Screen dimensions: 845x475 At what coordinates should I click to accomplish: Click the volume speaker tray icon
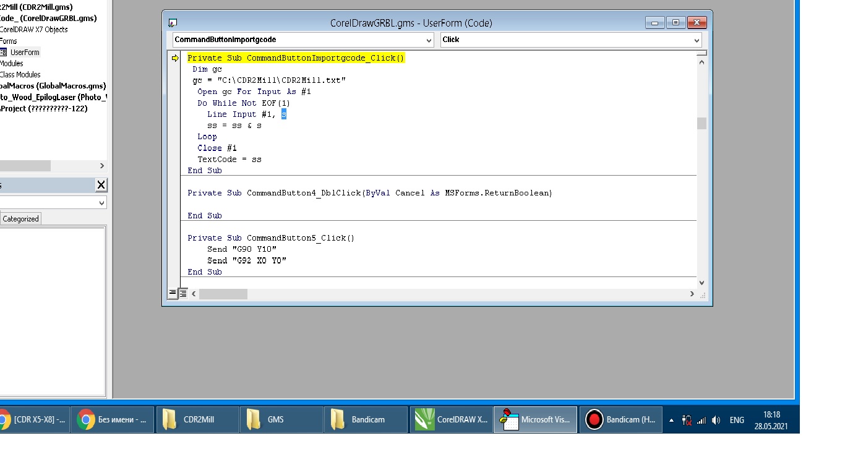[x=716, y=420]
